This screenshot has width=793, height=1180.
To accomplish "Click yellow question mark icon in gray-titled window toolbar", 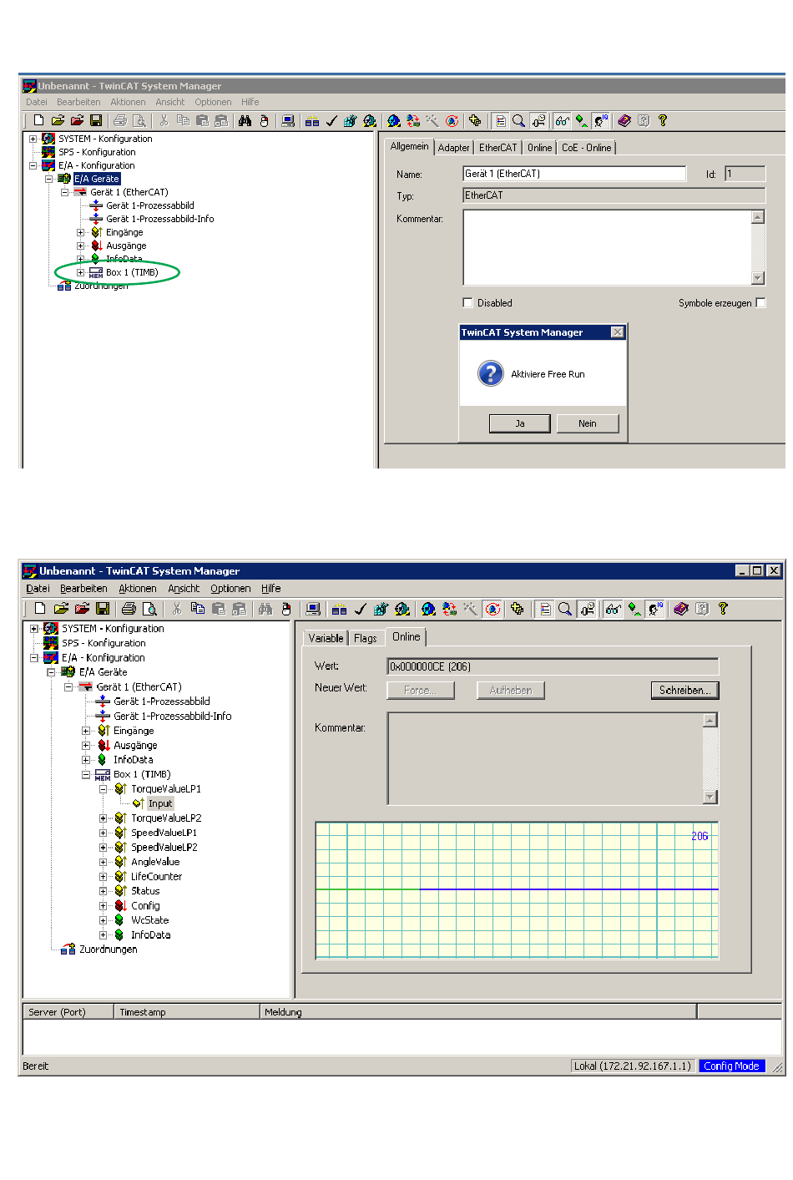I will click(x=663, y=121).
